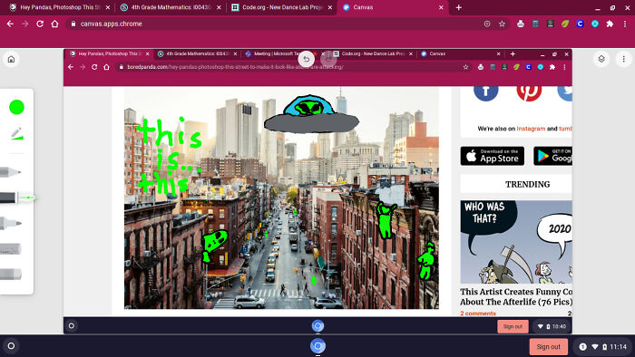Click the green leaf extension icon
Viewport: 635px width, 357px height.
point(565,24)
